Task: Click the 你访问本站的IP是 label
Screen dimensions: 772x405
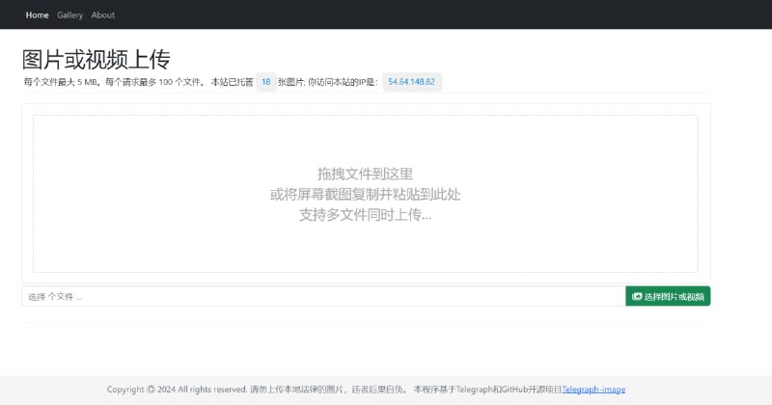Action: pos(343,83)
